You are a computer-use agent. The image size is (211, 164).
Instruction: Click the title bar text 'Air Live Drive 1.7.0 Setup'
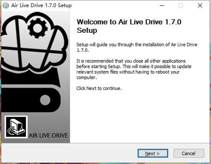(x=41, y=5)
